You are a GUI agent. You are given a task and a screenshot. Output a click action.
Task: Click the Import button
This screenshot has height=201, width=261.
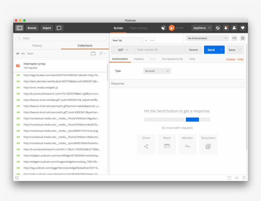pyautogui.click(x=47, y=28)
